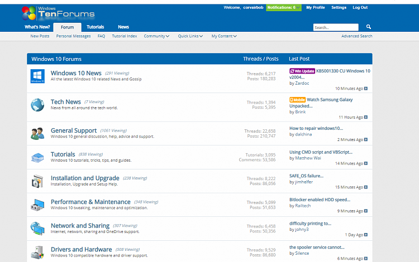The width and height of the screenshot is (419, 262).
Task: Open the Drivers and Hardware forum title
Action: tap(81, 250)
